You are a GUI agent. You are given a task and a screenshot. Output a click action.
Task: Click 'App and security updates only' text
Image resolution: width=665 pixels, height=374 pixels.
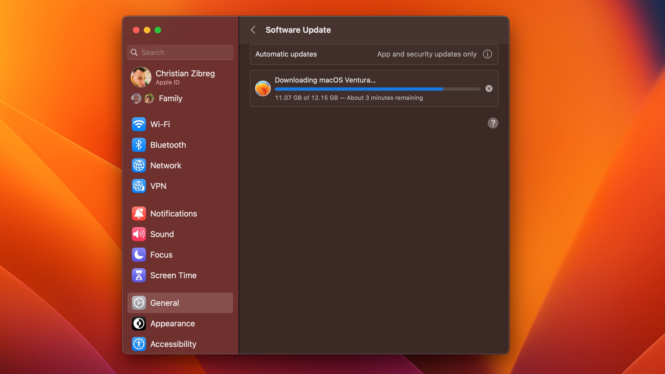pos(427,54)
